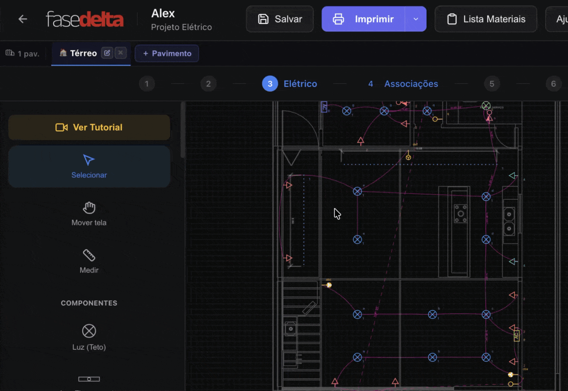The width and height of the screenshot is (568, 391).
Task: Jump to step 6
Action: pyautogui.click(x=553, y=84)
